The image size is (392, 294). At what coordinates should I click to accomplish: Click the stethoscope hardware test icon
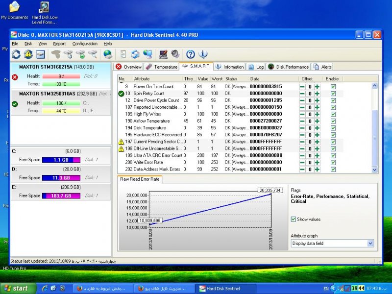(56, 54)
